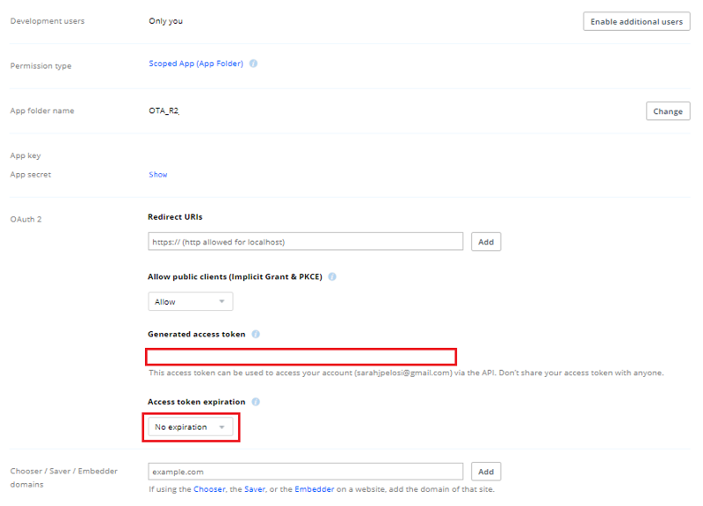Focus the example.com domains input field

pyautogui.click(x=305, y=472)
